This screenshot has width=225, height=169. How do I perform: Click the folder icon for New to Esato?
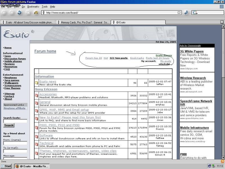pyautogui.click(x=37, y=119)
